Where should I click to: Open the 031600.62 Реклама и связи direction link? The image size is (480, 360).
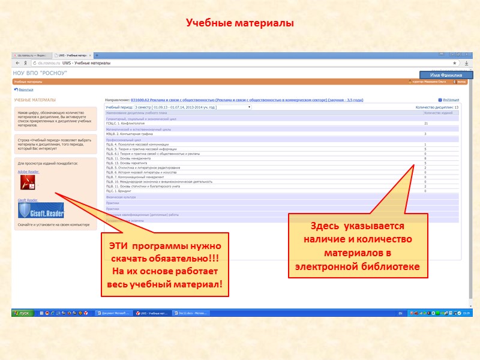247,100
